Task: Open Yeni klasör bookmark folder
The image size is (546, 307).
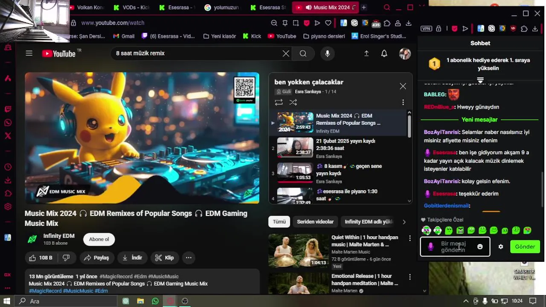Action: 220,36
